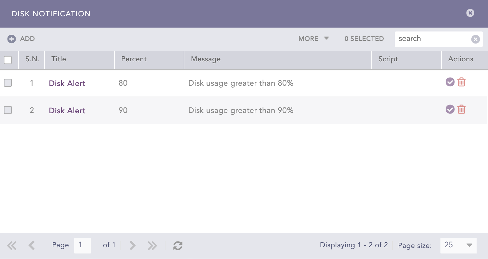Image resolution: width=488 pixels, height=259 pixels.
Task: Go to the last page arrow
Action: click(152, 245)
